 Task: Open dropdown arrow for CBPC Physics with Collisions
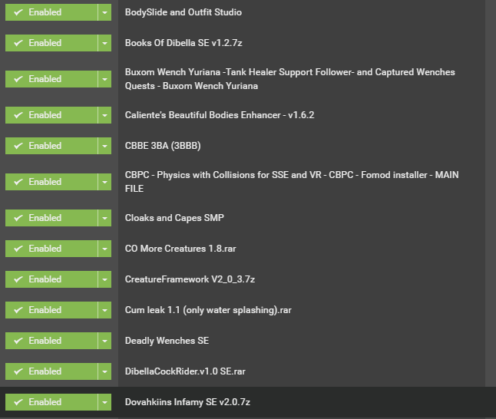click(104, 182)
